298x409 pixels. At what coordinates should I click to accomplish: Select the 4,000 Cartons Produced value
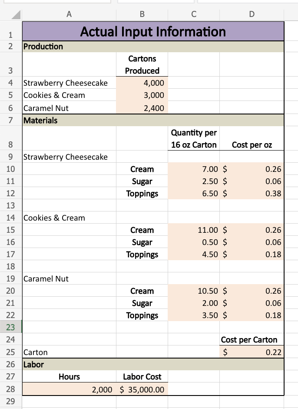click(142, 83)
